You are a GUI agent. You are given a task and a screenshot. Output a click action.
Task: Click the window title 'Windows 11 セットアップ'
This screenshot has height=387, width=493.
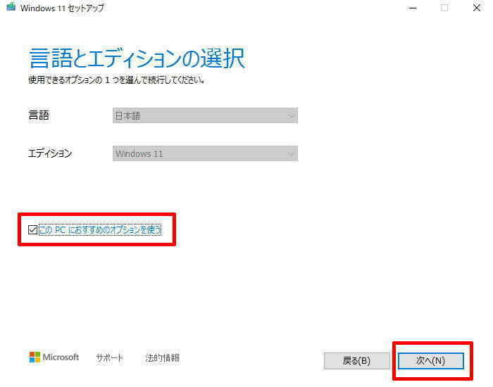(62, 8)
